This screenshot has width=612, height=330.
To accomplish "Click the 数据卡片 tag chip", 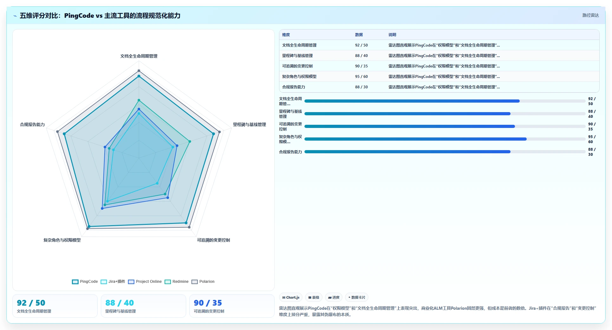I will point(357,297).
